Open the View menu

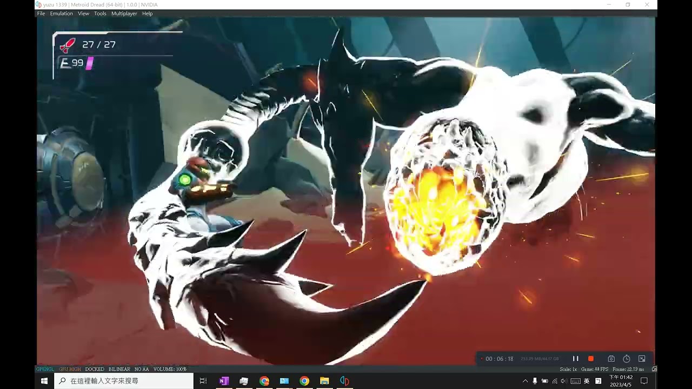[83, 14]
